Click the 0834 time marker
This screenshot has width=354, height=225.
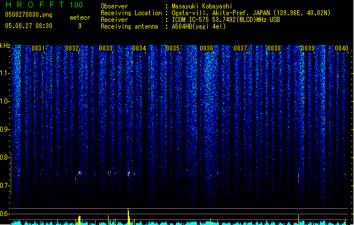[x=139, y=48]
